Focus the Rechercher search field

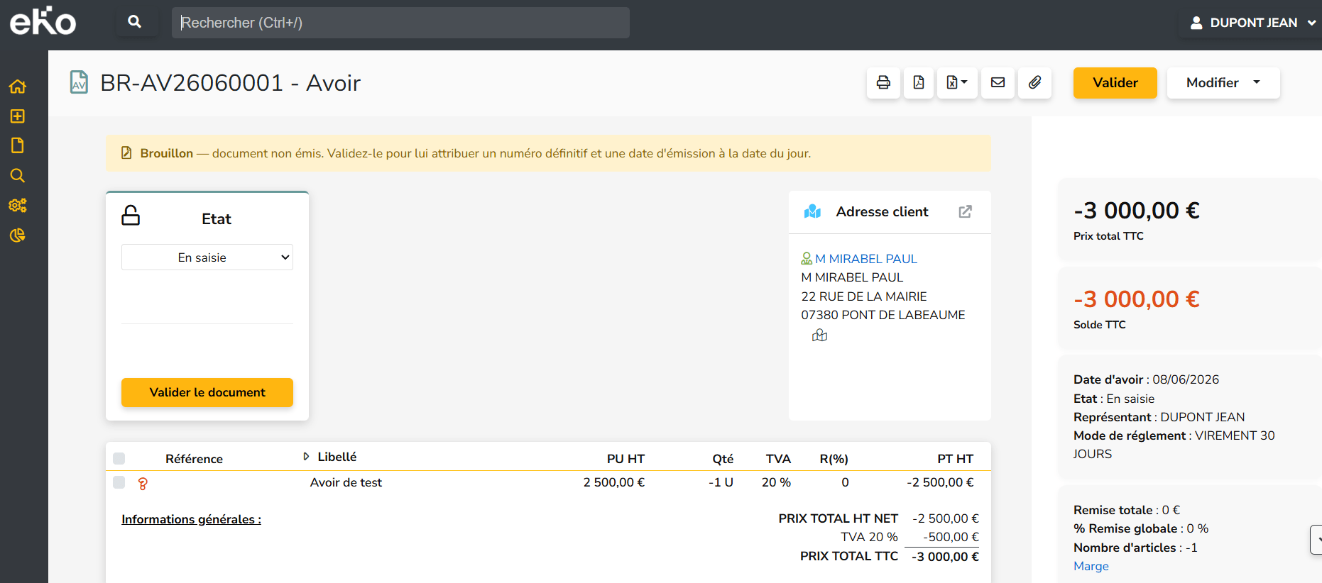coord(400,23)
